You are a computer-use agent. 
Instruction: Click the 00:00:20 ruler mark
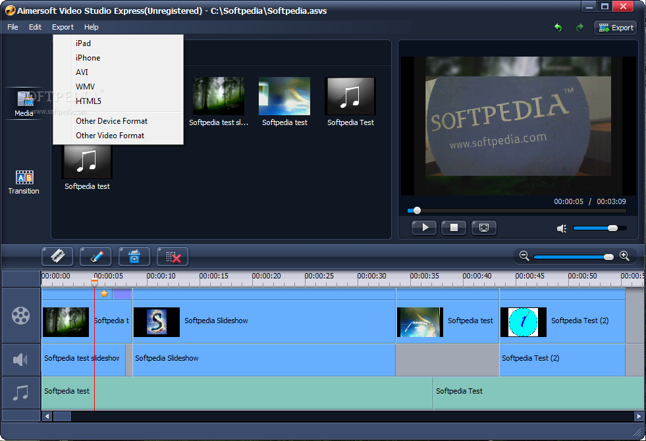[266, 276]
